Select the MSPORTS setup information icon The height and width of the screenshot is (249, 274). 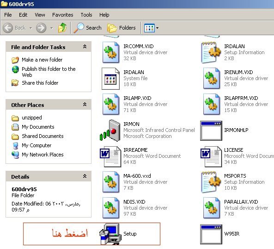211,182
